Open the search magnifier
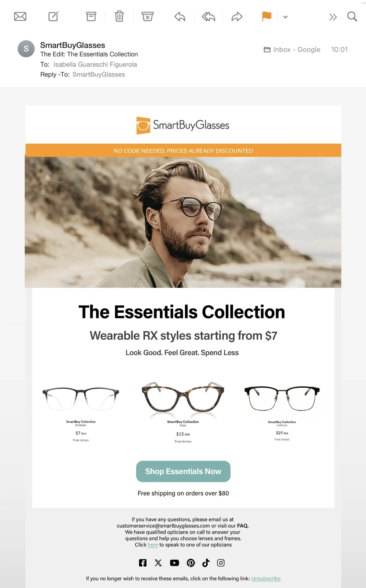Image resolution: width=366 pixels, height=588 pixels. coord(352,16)
